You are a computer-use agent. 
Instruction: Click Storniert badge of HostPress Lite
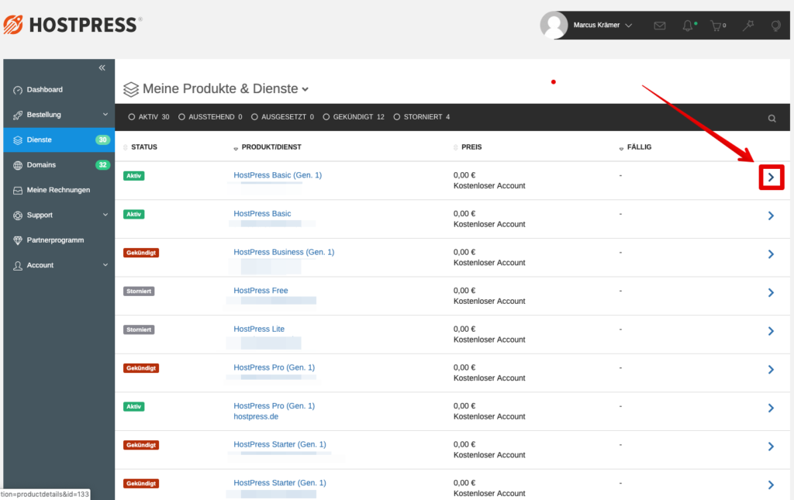(139, 329)
